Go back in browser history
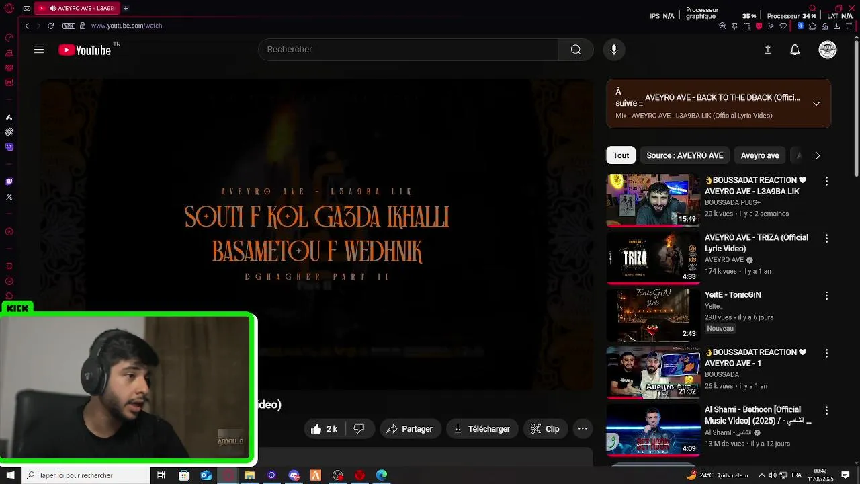This screenshot has width=860, height=484. tap(27, 26)
